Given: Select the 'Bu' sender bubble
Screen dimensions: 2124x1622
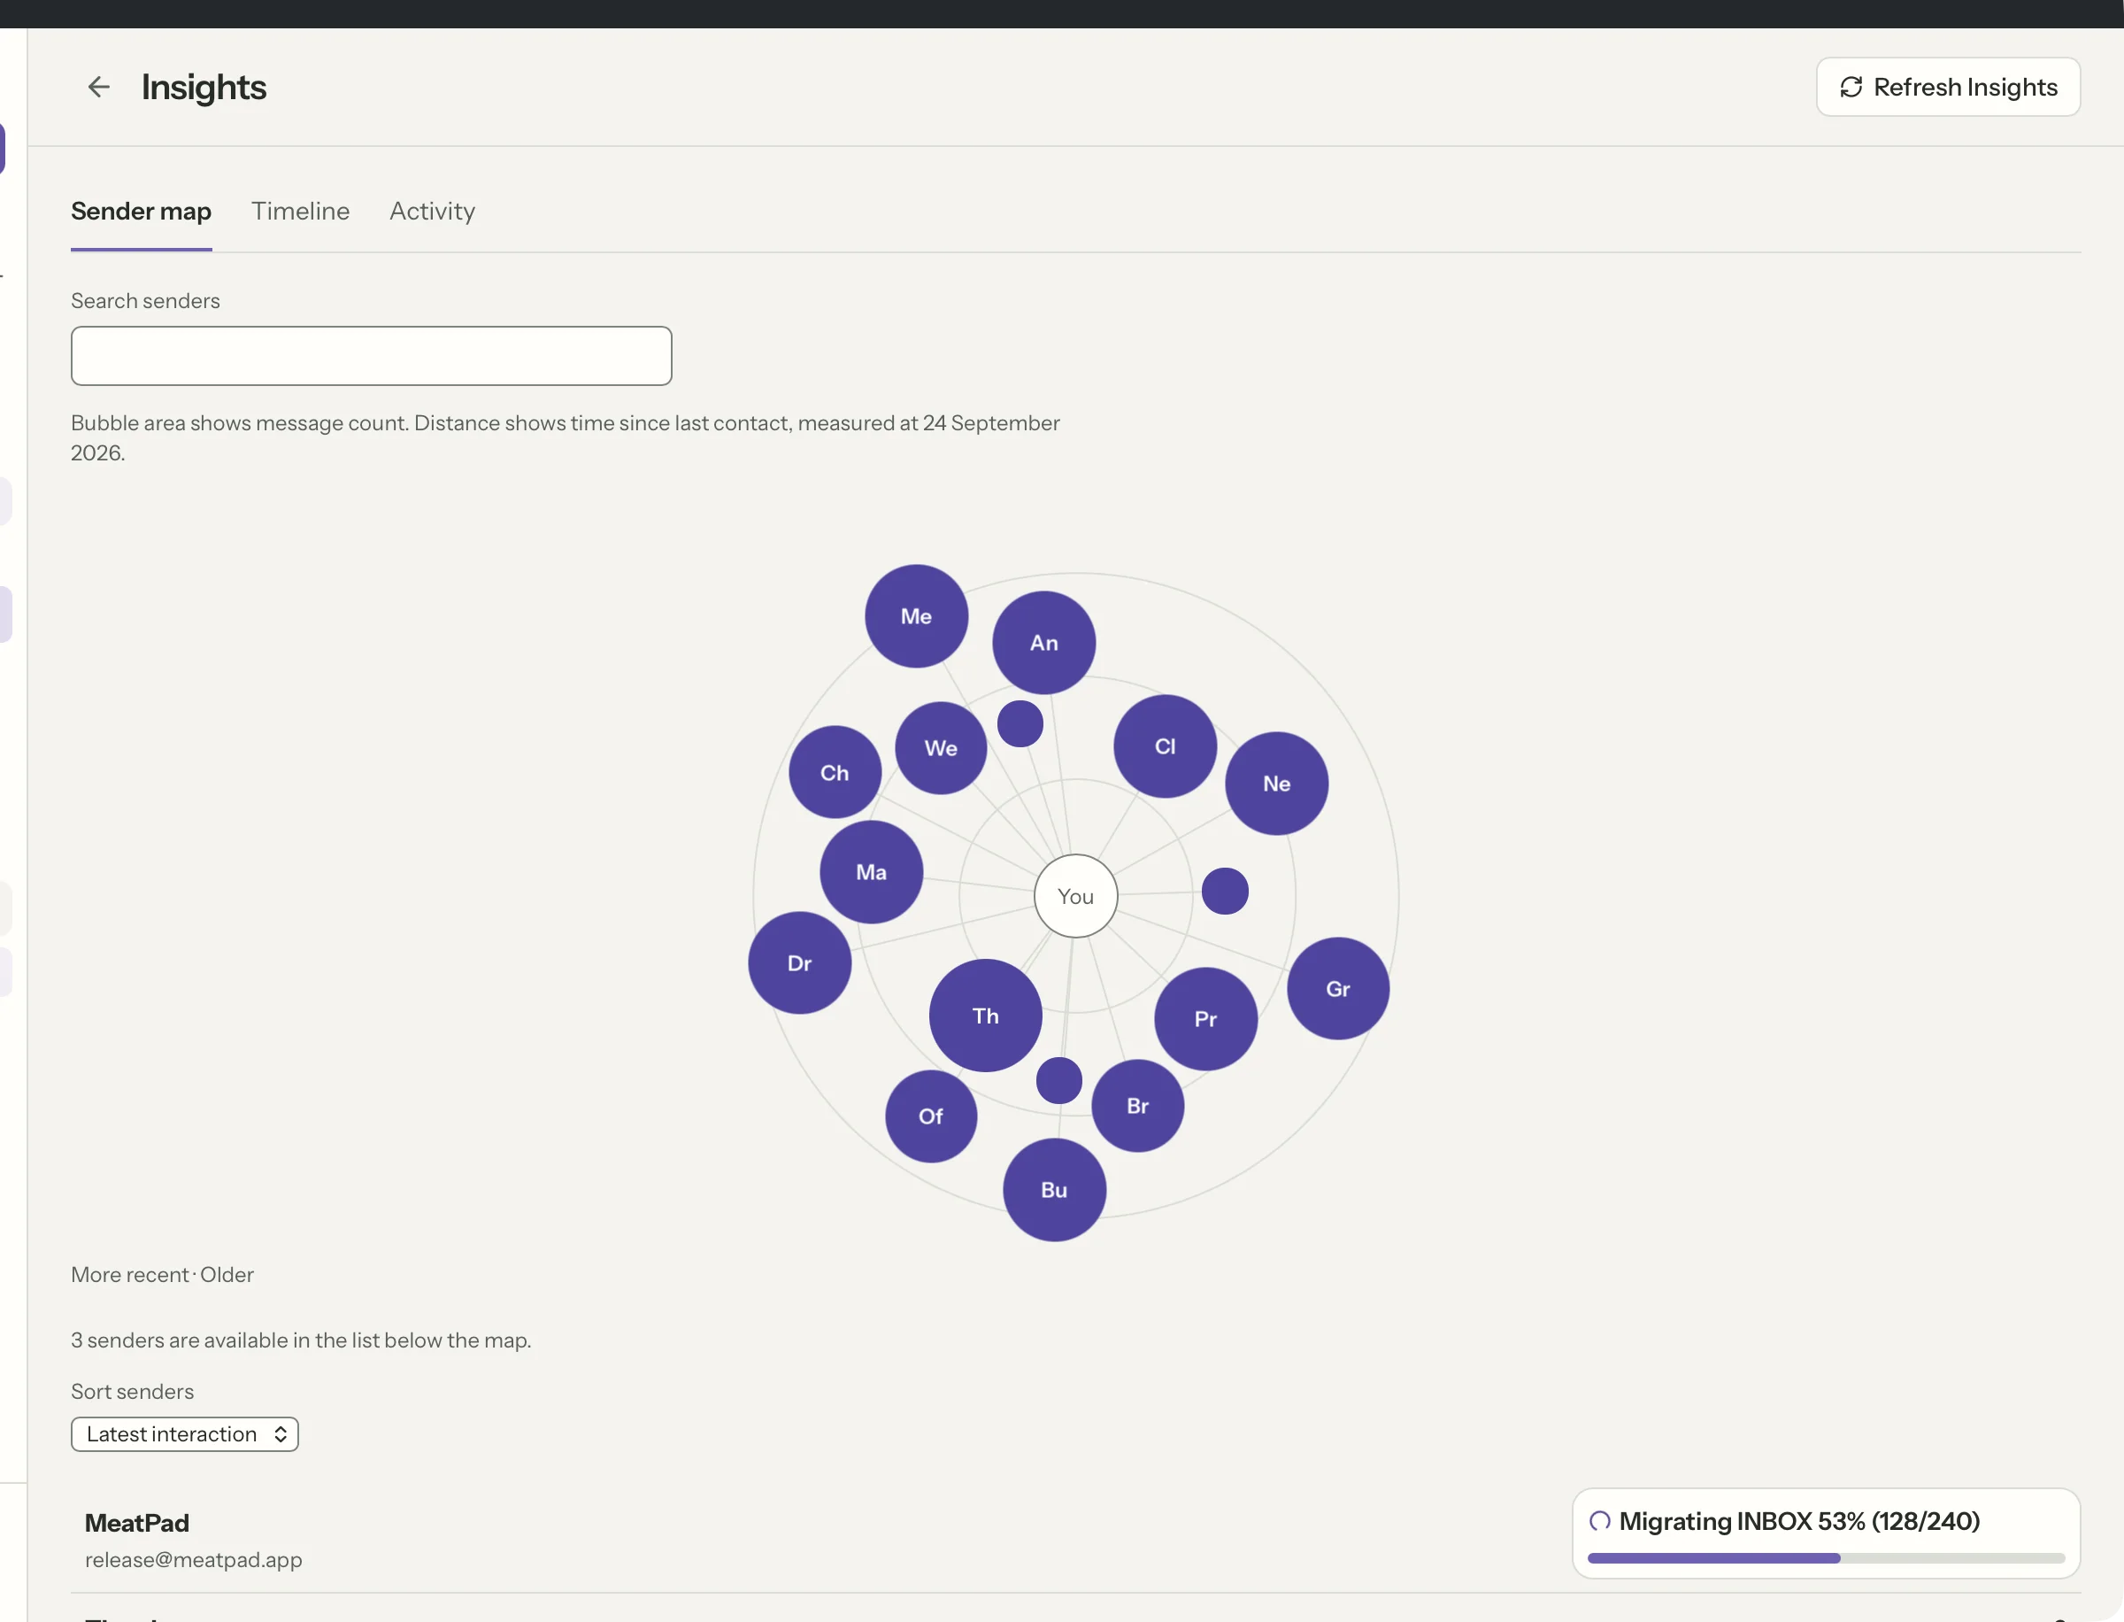Looking at the screenshot, I should pyautogui.click(x=1054, y=1189).
